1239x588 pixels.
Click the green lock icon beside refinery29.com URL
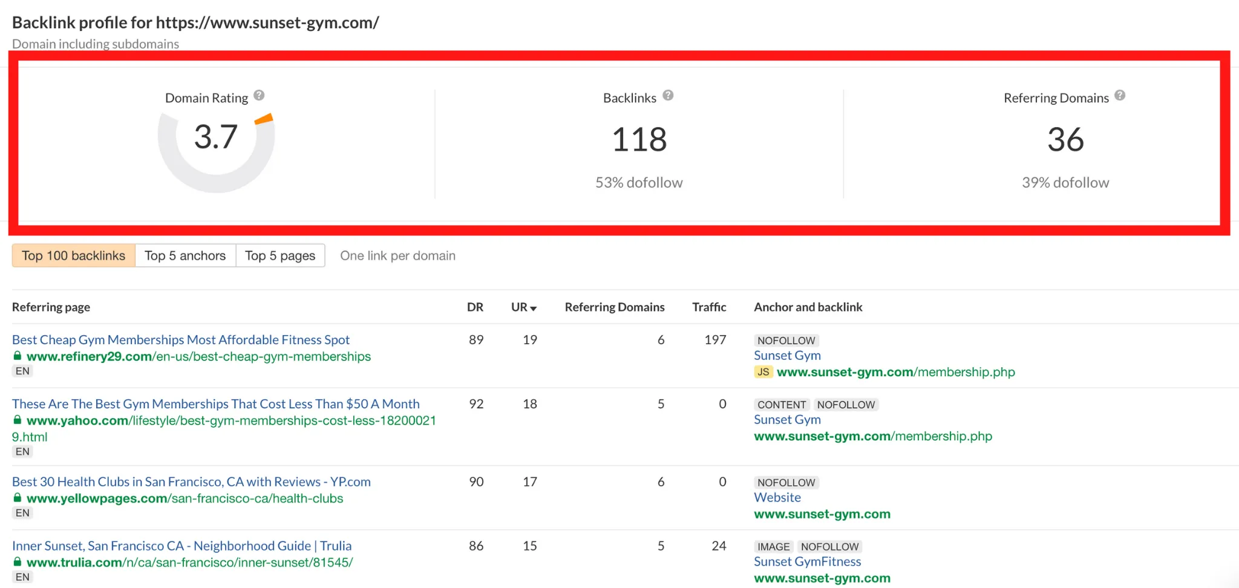tap(18, 356)
